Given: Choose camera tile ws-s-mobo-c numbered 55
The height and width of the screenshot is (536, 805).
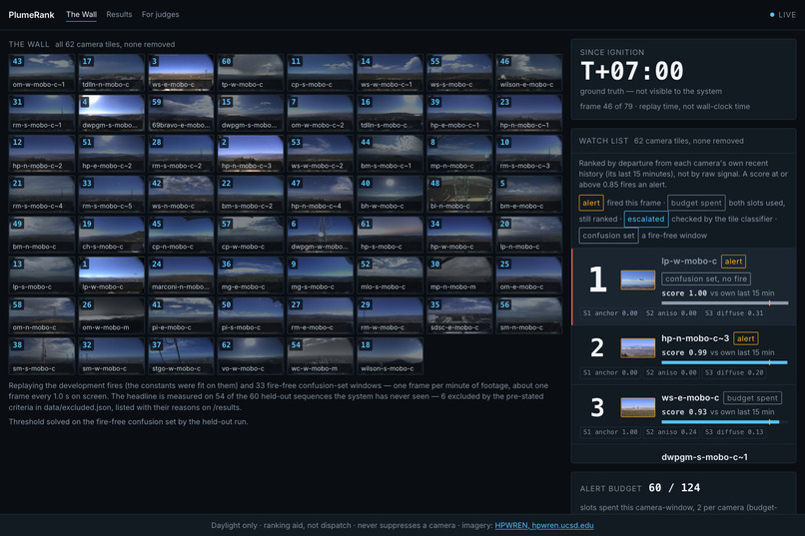Looking at the screenshot, I should 459,72.
